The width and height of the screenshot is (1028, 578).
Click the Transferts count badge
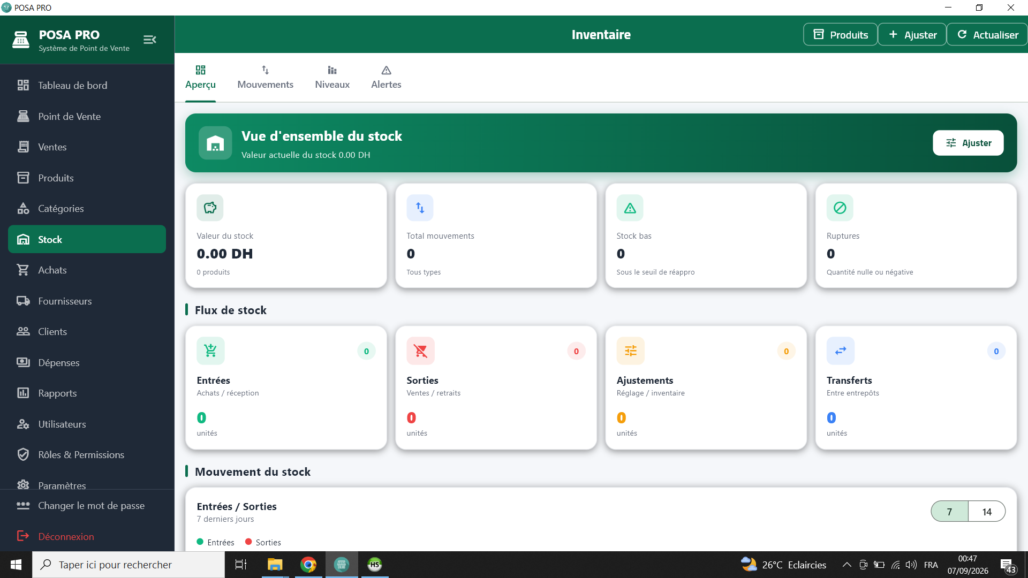[996, 351]
